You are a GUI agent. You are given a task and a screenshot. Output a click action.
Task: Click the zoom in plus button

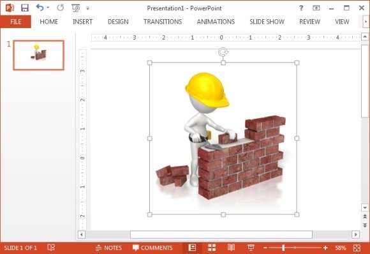point(325,248)
